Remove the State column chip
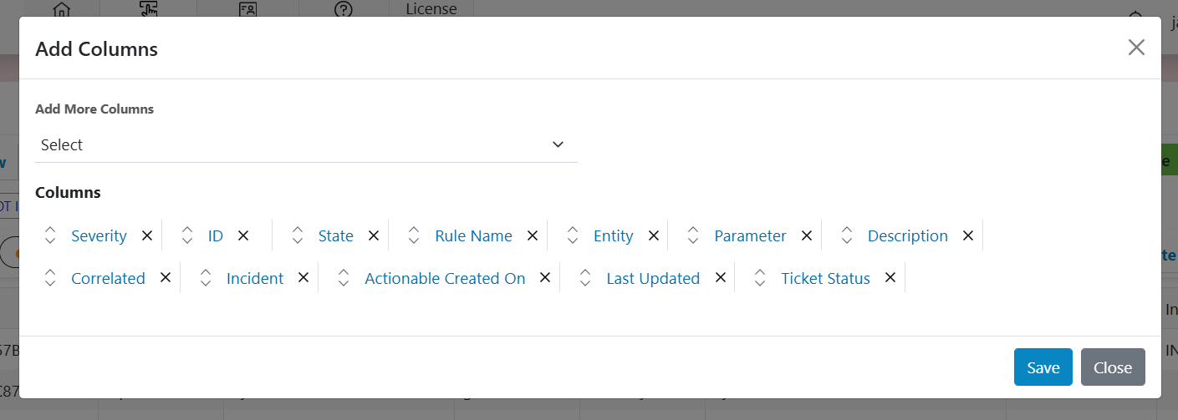This screenshot has width=1178, height=420. point(374,235)
